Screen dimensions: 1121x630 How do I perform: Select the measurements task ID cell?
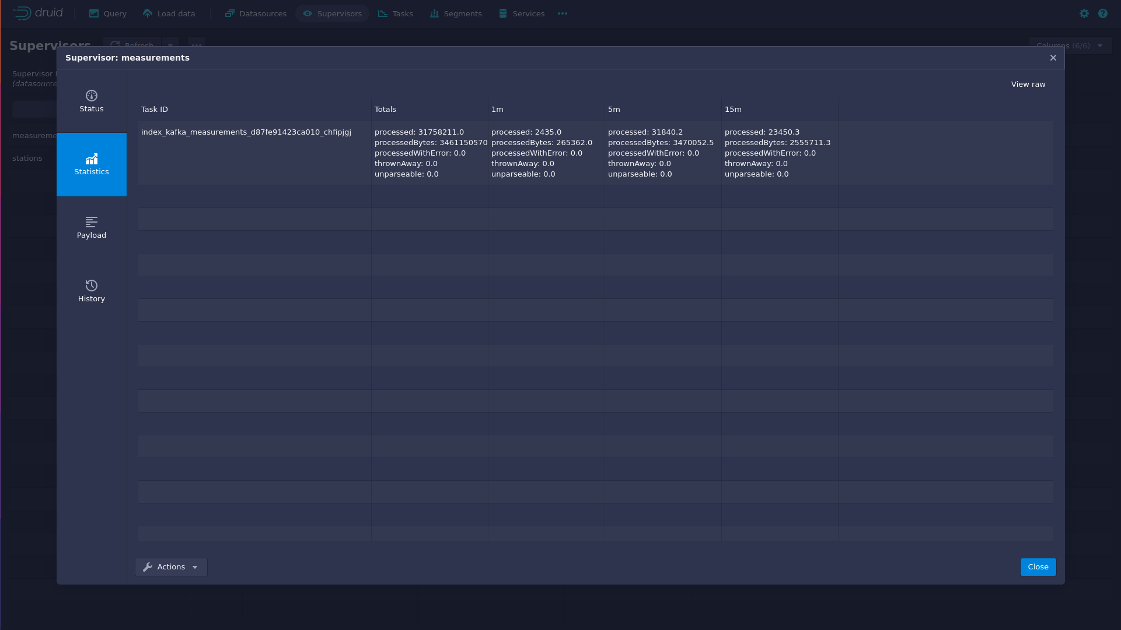246,132
